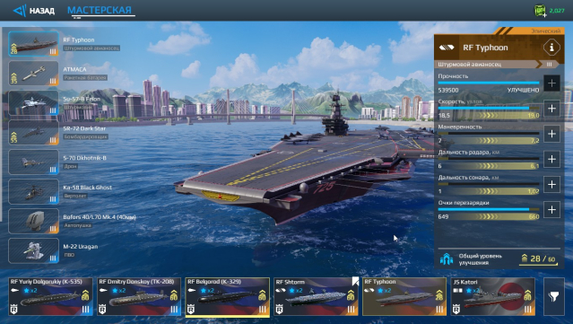Upgrade Дальность радара with its plus button
The width and height of the screenshot is (573, 324).
point(551,159)
